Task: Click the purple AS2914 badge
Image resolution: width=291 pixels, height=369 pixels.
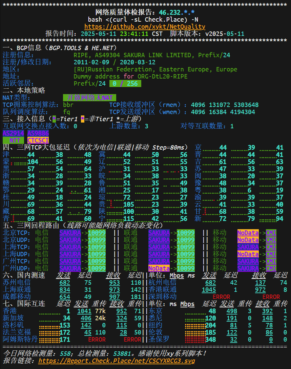Action: [x=13, y=133]
